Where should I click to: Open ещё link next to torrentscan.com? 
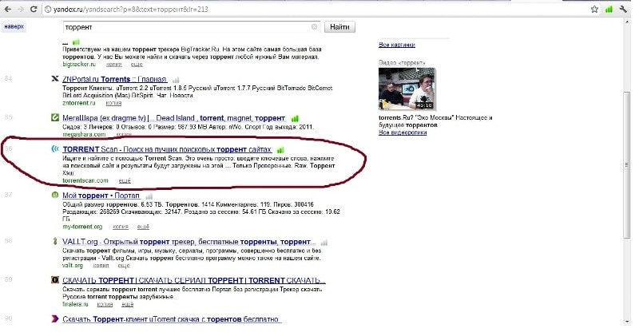(125, 180)
